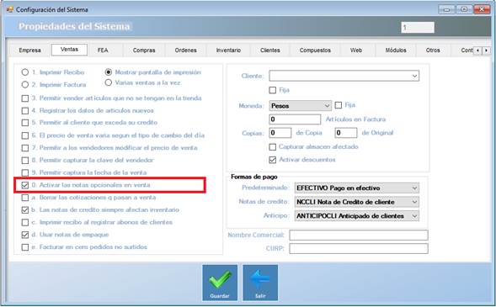The width and height of the screenshot is (496, 307).
Task: Open Notas de crédito NCCLI dropdown
Action: coord(357,202)
